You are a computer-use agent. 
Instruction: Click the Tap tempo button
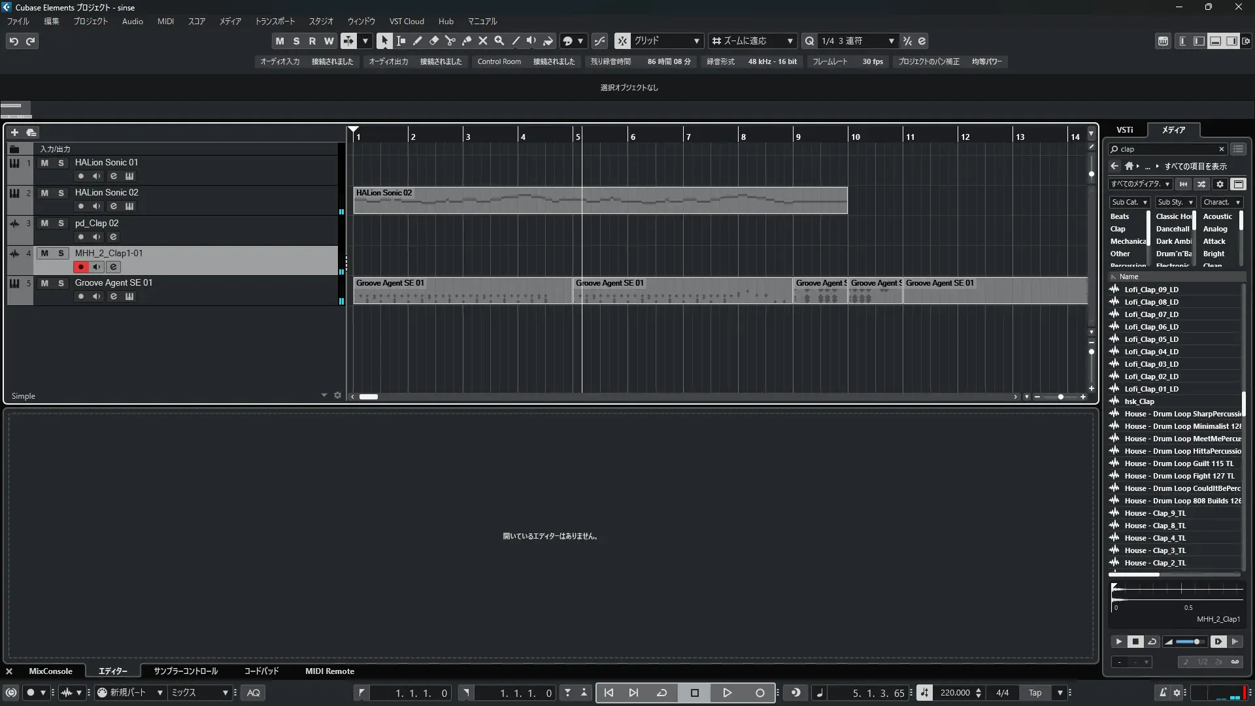coord(1035,692)
